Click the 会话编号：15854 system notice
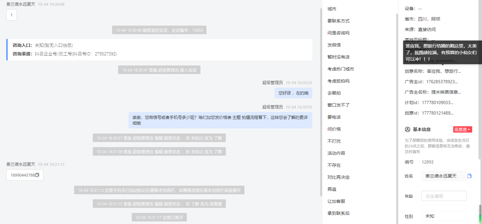 (159, 30)
